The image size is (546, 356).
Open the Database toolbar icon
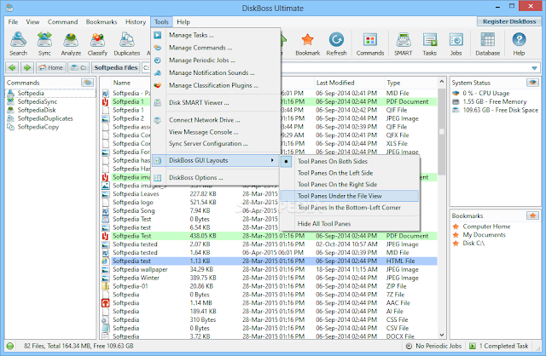(487, 43)
